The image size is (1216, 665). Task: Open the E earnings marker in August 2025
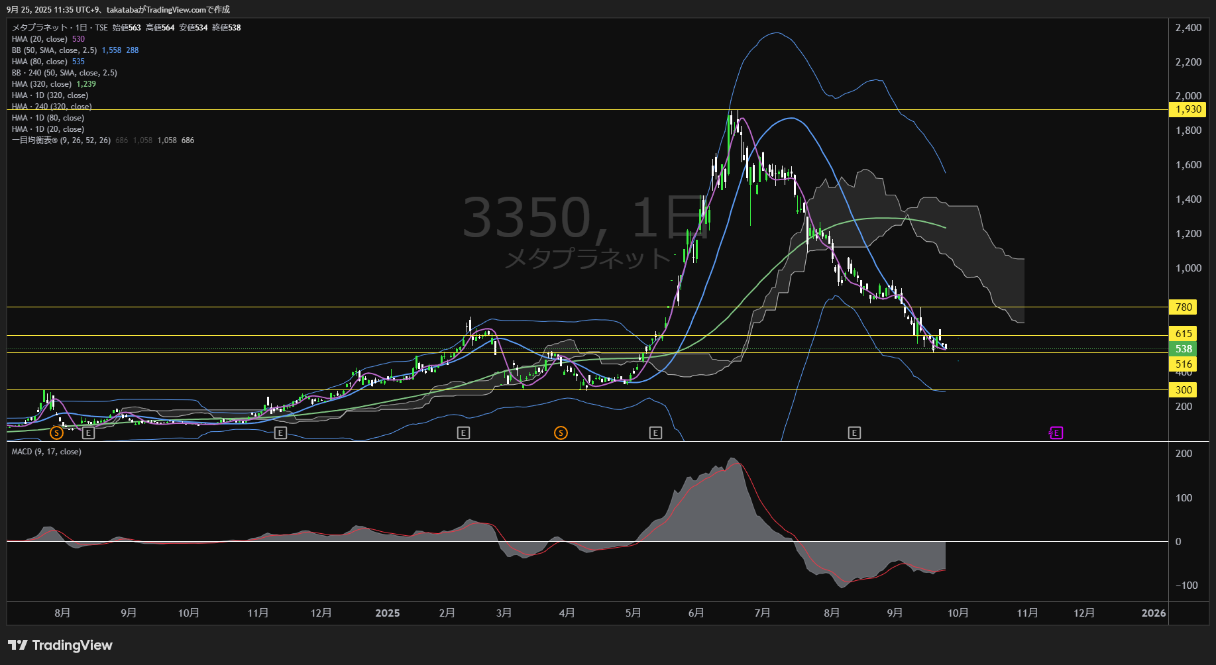point(854,433)
